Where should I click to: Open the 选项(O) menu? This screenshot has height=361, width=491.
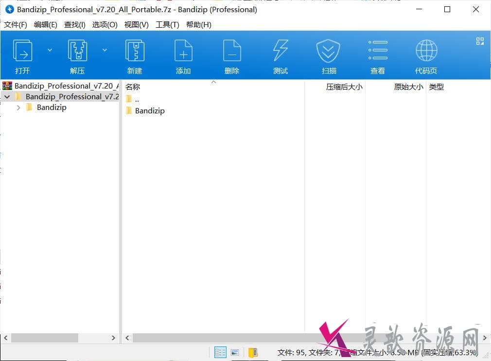tap(105, 24)
